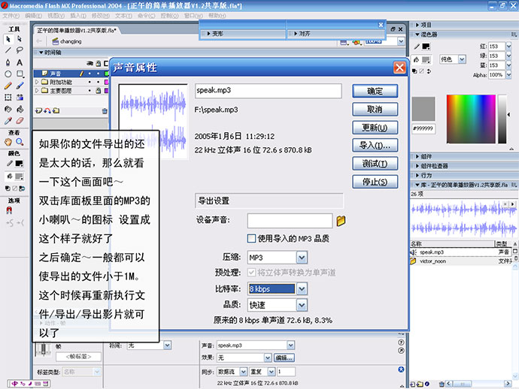Click the gray #999999 color preview swatch
519x389 pixels.
(423, 109)
